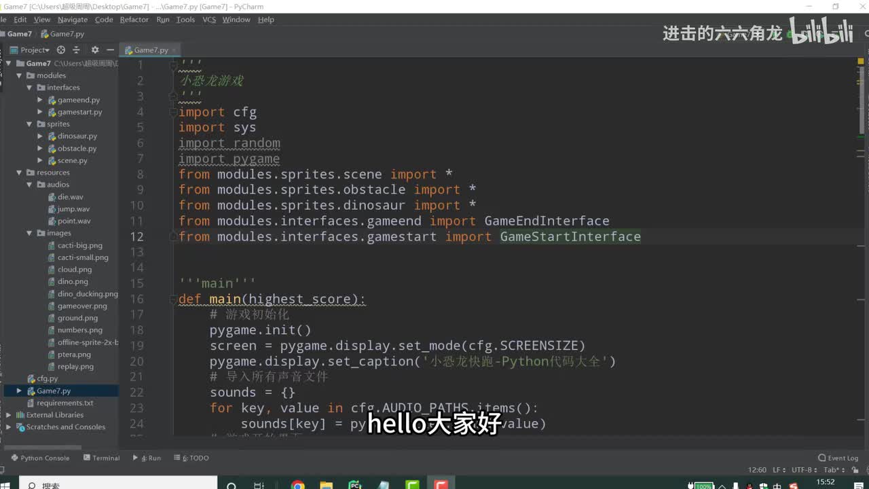This screenshot has width=869, height=489.
Task: Expand Scratches and Consoles node
Action: click(x=9, y=427)
